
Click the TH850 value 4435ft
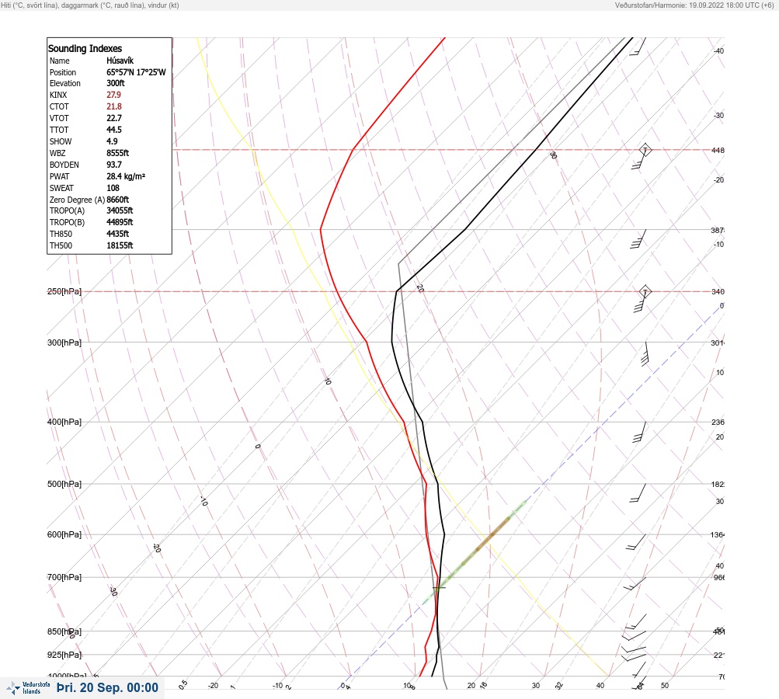pos(118,234)
